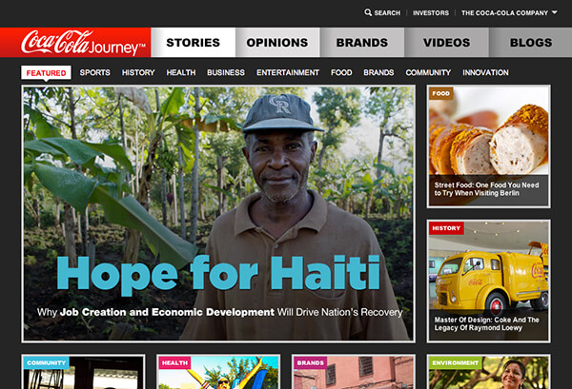This screenshot has height=389, width=572.
Task: Click the red History tag label
Action: (x=446, y=228)
